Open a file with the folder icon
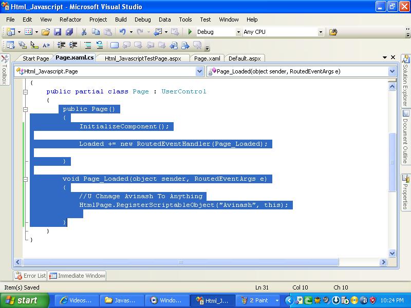The height and width of the screenshot is (308, 411). click(x=46, y=32)
